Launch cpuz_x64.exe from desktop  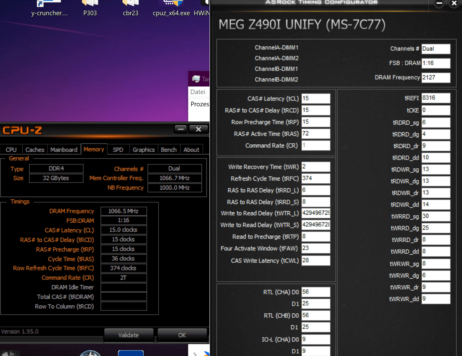(171, 9)
